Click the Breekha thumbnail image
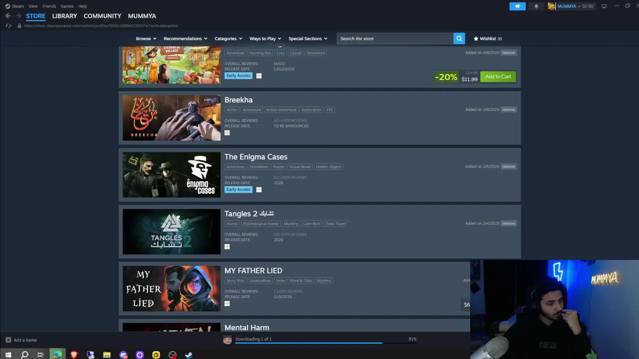639x359 pixels. 171,118
